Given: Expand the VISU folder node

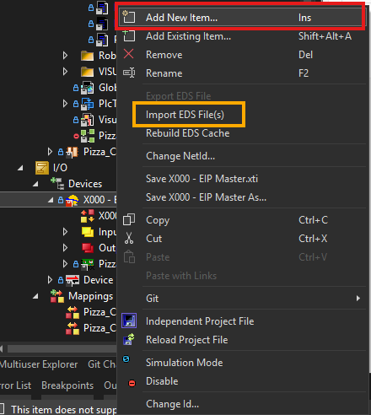Looking at the screenshot, I should click(65, 72).
